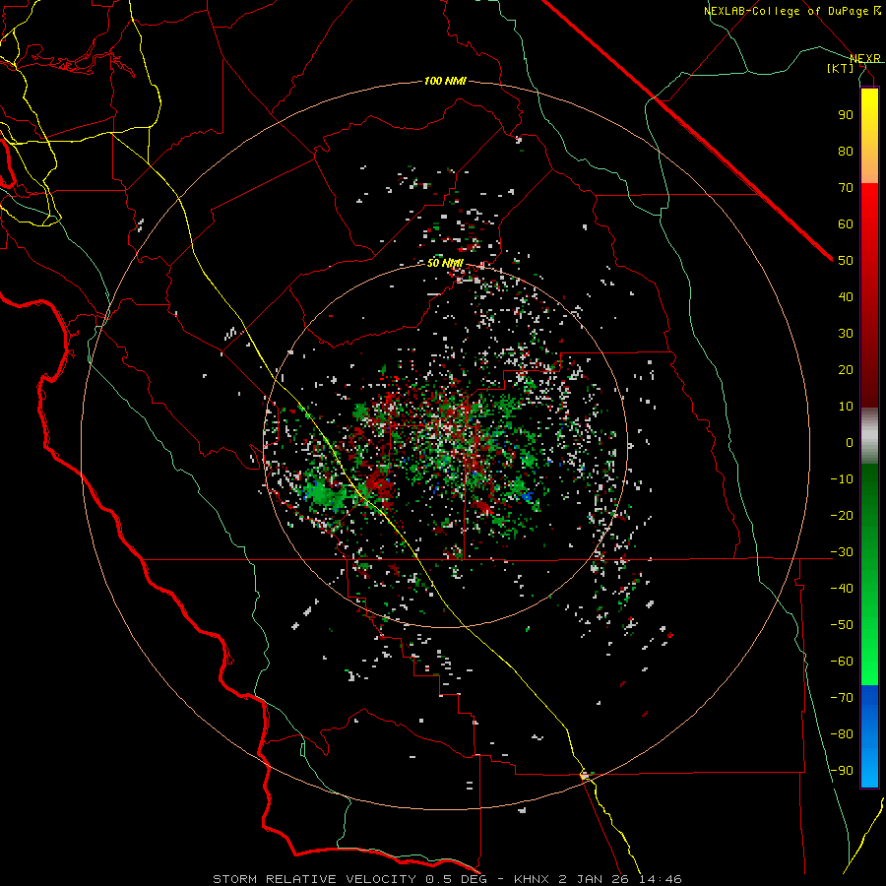Click the [KT] units label
Image resolution: width=886 pixels, height=886 pixels.
tap(841, 68)
